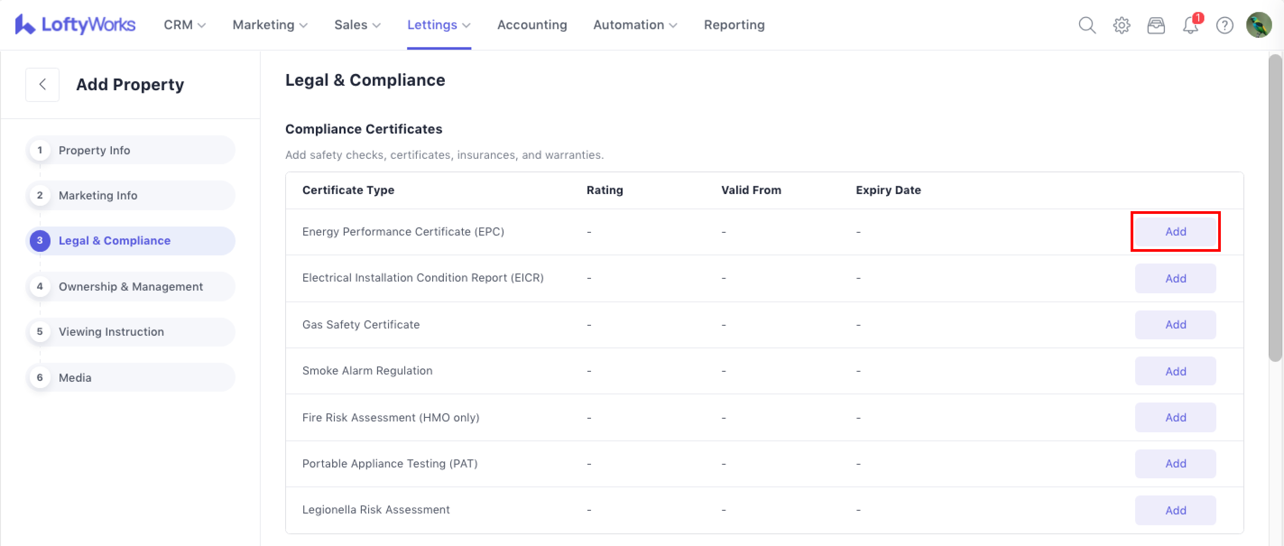Image resolution: width=1284 pixels, height=546 pixels.
Task: Open the Sales dropdown menu
Action: (x=357, y=25)
